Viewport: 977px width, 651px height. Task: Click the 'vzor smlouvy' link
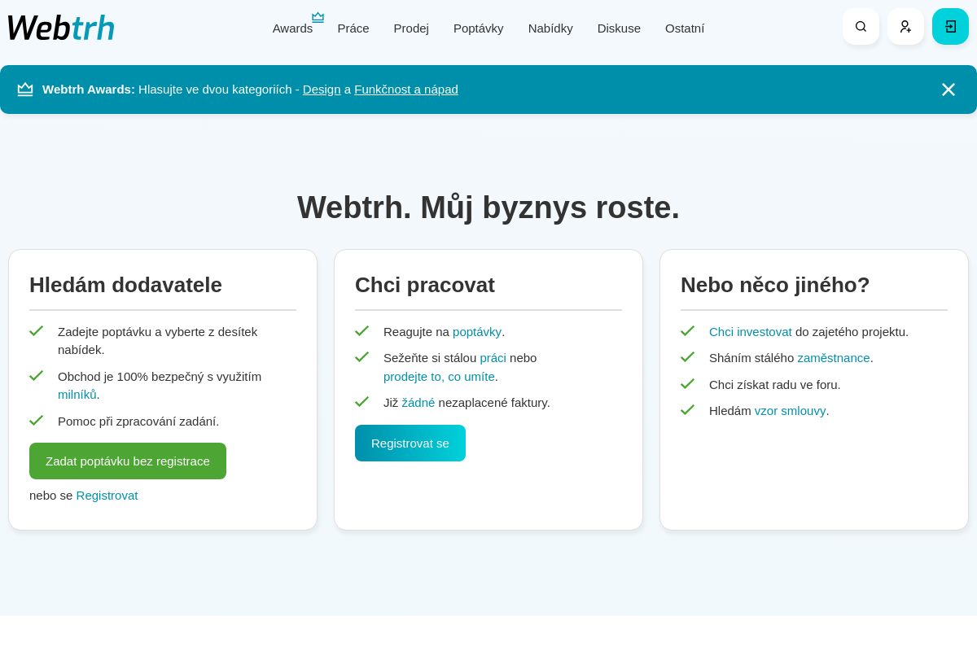(x=790, y=410)
